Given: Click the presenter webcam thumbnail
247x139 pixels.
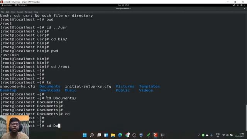Looking at the screenshot, I should pyautogui.click(x=14, y=127).
